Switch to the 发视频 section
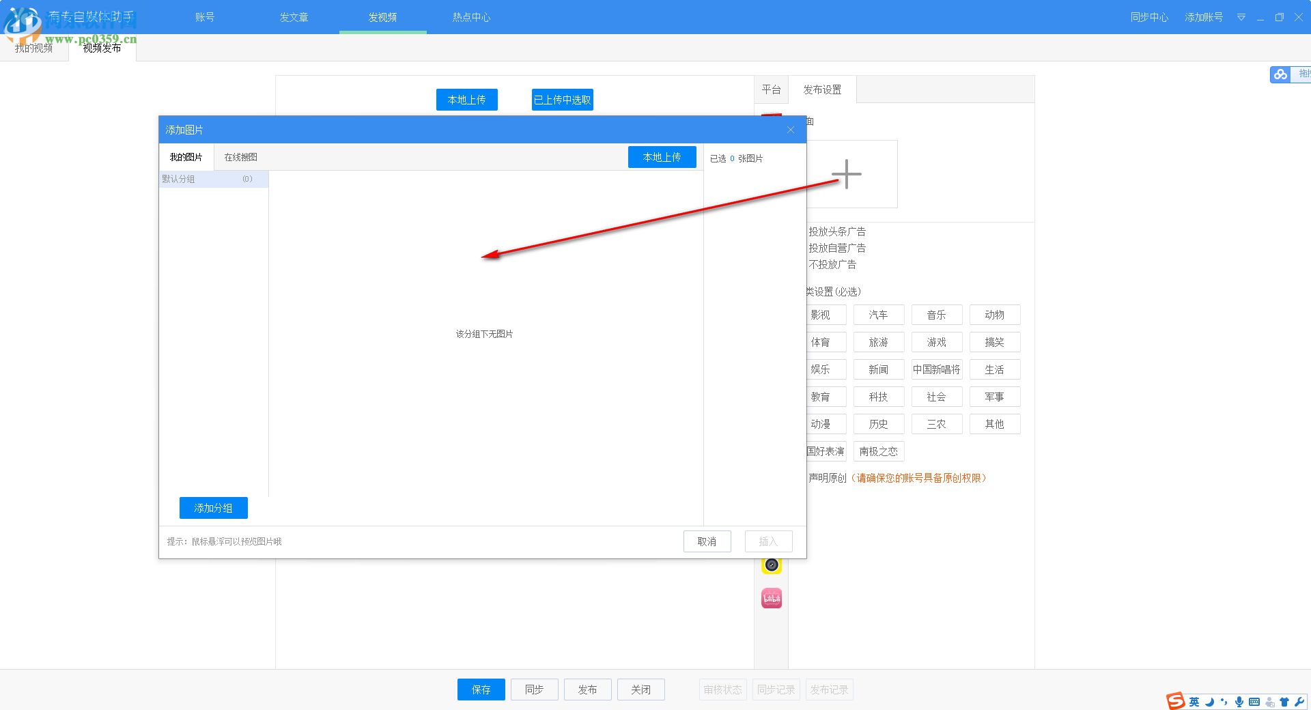 tap(382, 17)
